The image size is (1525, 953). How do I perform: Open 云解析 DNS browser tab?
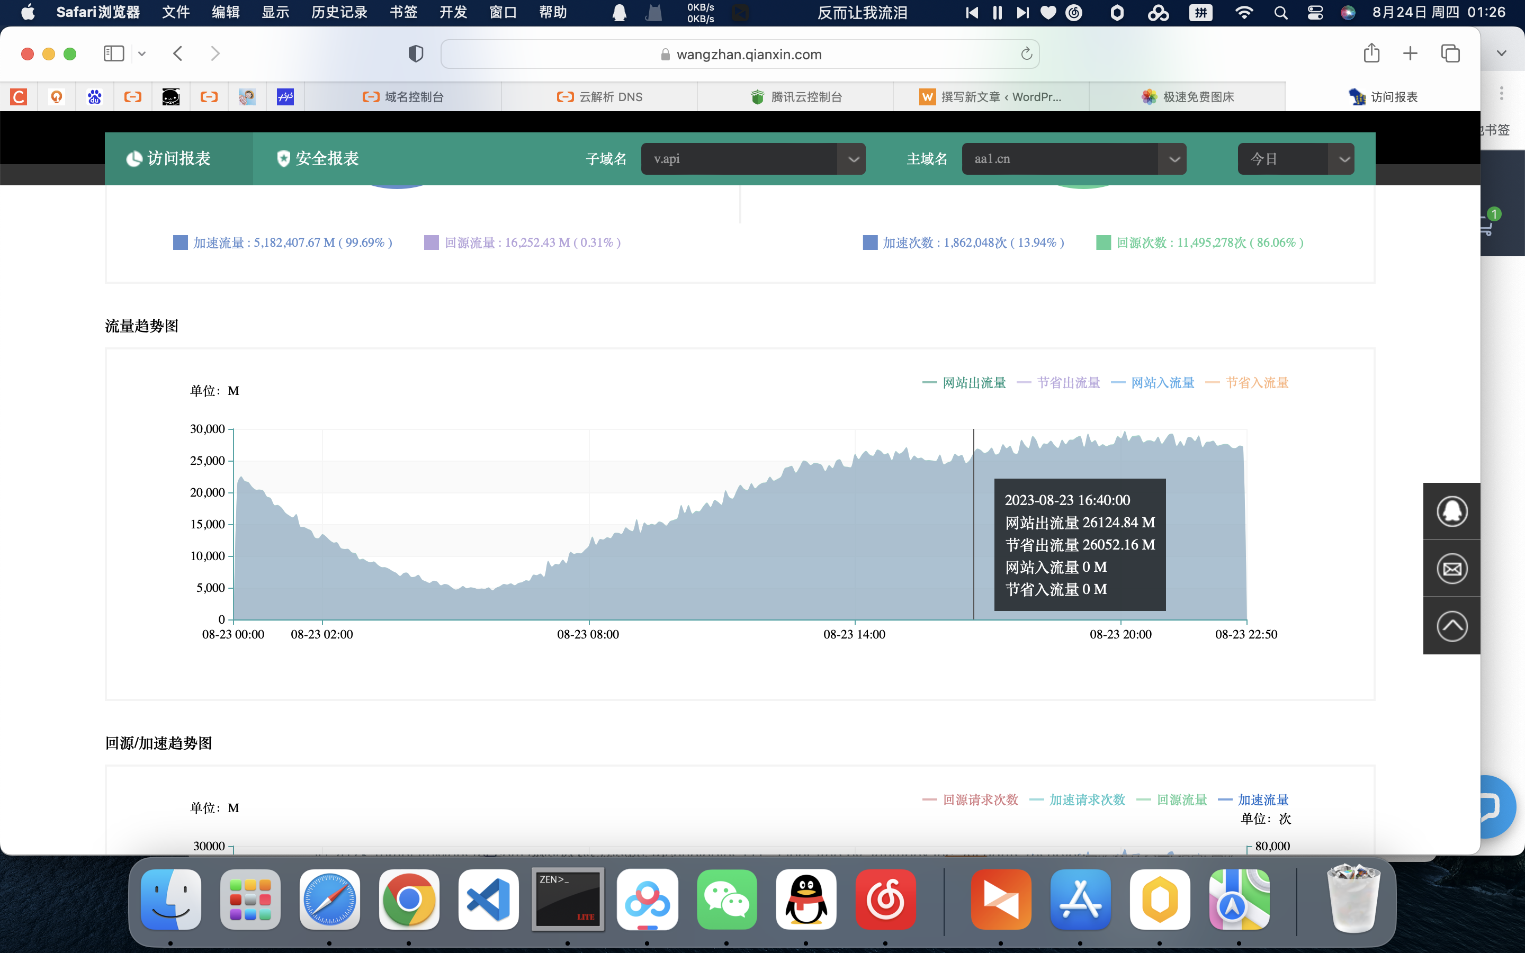(599, 97)
